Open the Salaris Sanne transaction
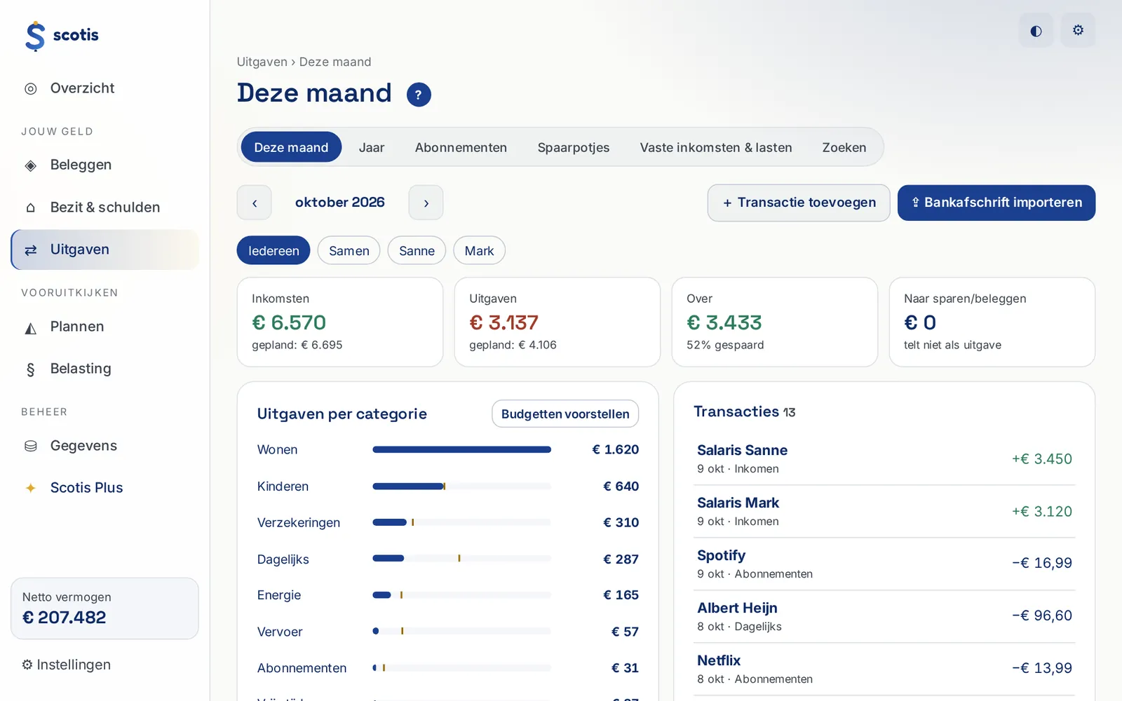 tap(884, 459)
